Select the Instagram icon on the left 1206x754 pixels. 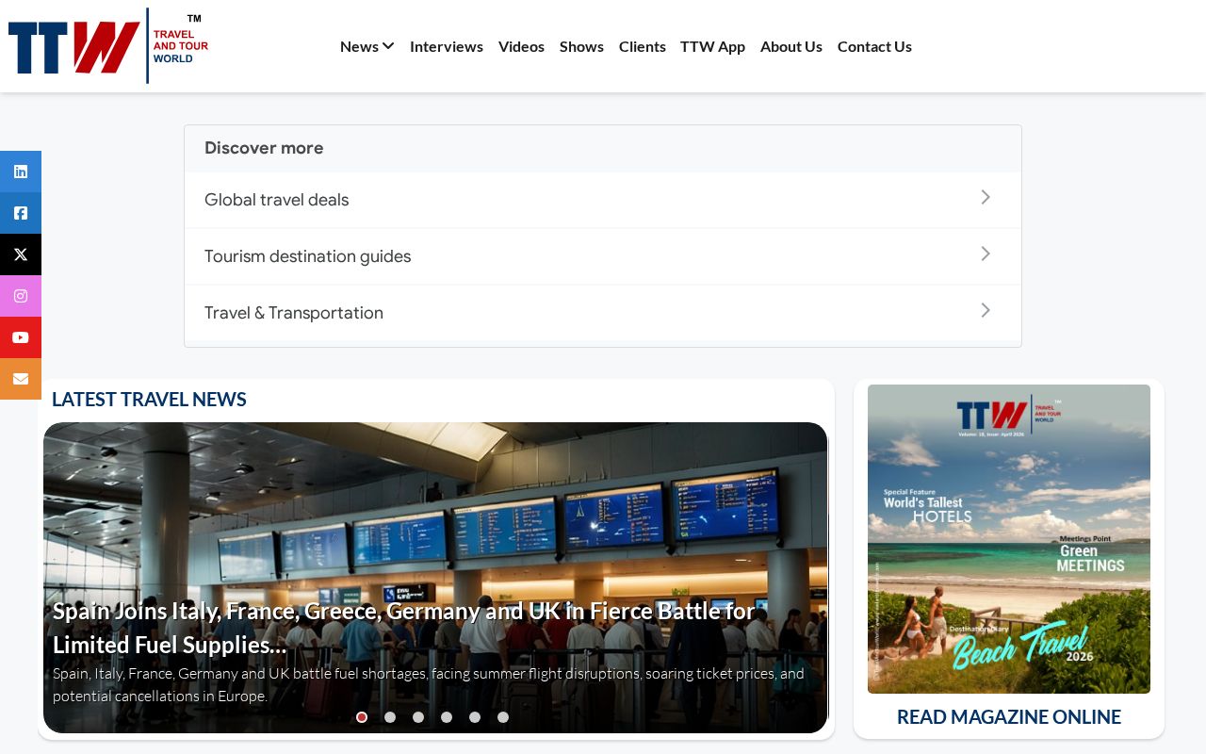(21, 296)
